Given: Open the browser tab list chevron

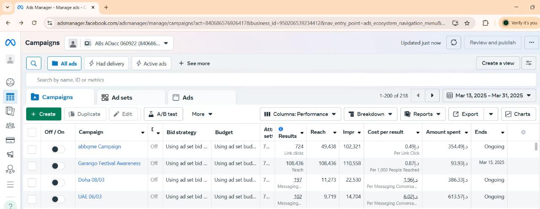Looking at the screenshot, I should (x=7, y=7).
